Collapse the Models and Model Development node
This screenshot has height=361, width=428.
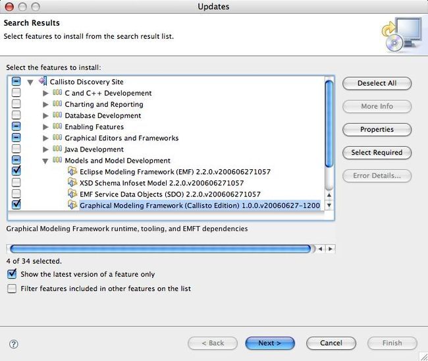coord(45,161)
